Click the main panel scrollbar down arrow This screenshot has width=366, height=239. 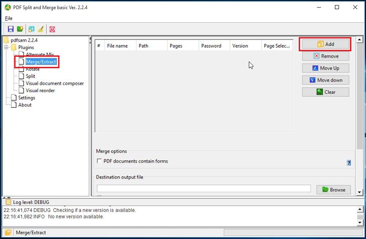click(x=359, y=192)
